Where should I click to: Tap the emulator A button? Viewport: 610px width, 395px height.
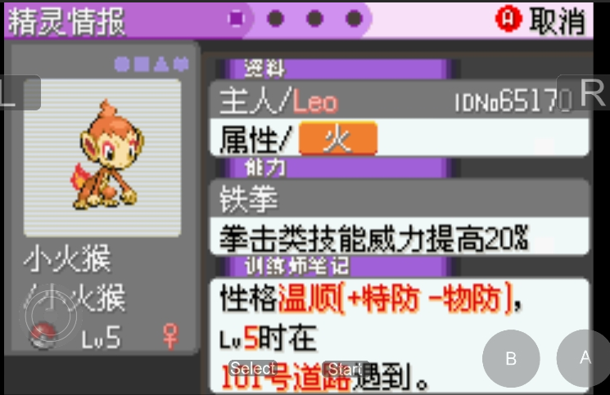[583, 358]
